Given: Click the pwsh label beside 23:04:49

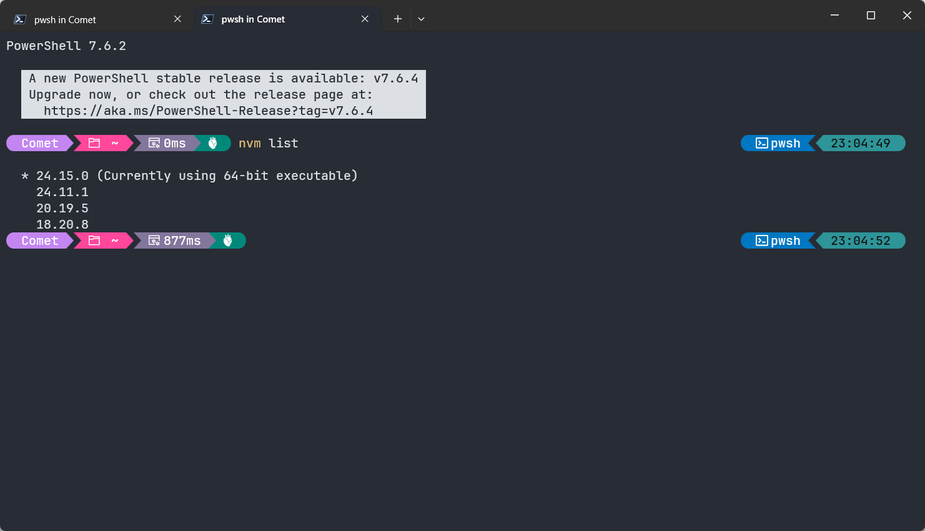Looking at the screenshot, I should (x=786, y=144).
